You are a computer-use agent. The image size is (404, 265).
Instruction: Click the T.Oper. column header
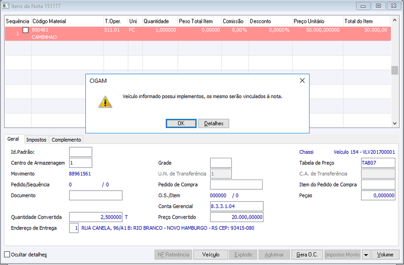coord(116,21)
